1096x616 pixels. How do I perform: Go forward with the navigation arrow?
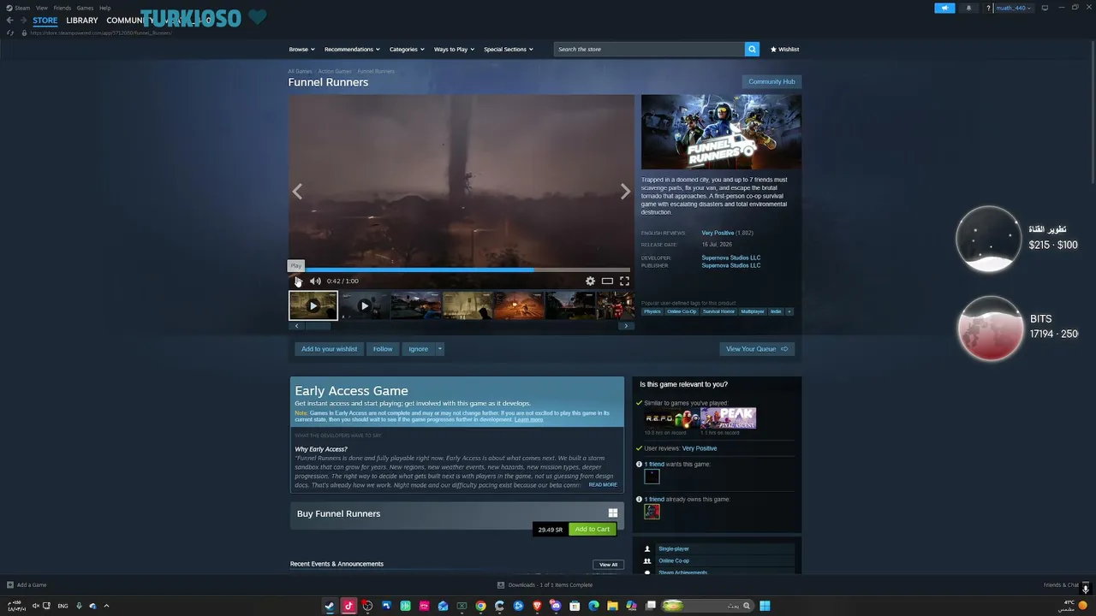click(x=23, y=21)
